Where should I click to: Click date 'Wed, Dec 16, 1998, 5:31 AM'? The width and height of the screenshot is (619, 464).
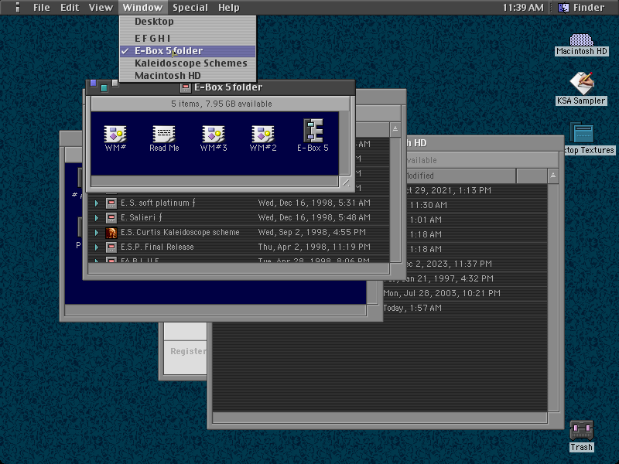pos(314,203)
